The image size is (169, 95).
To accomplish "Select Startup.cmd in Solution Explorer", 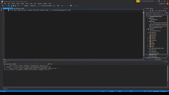I will point(154,55).
